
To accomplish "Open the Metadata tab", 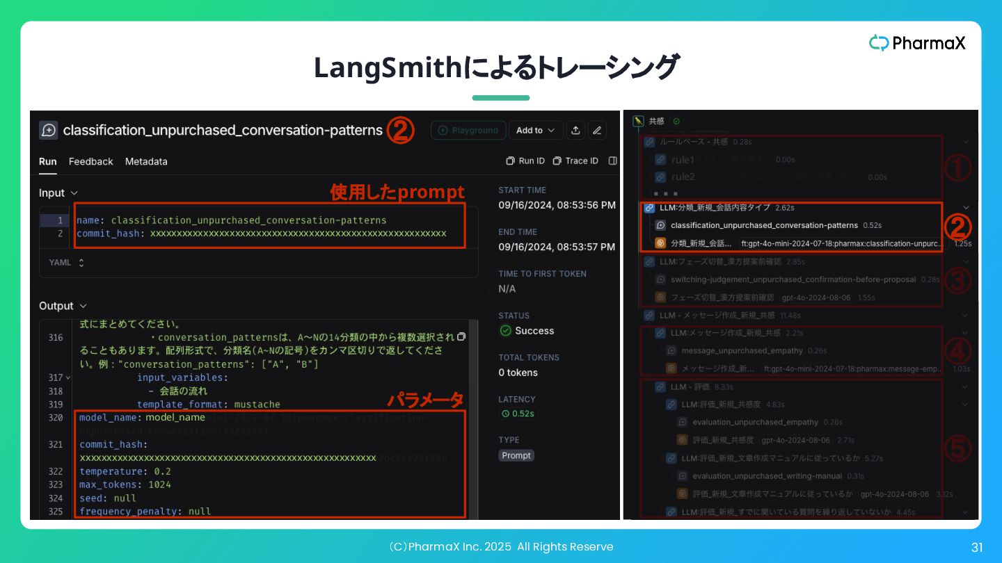I will [x=146, y=161].
